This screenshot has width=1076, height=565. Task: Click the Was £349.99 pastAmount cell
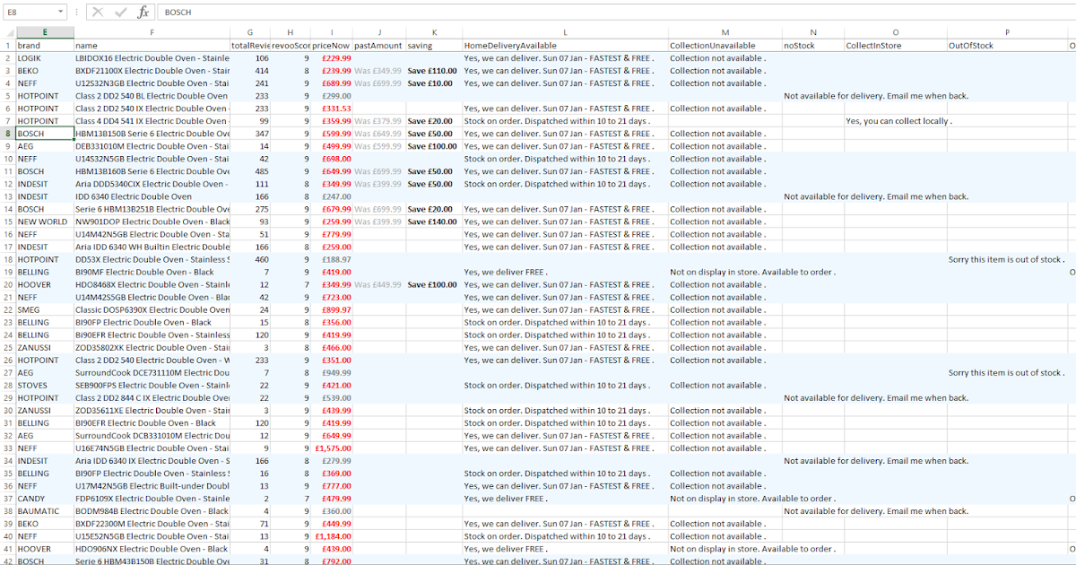click(x=378, y=70)
